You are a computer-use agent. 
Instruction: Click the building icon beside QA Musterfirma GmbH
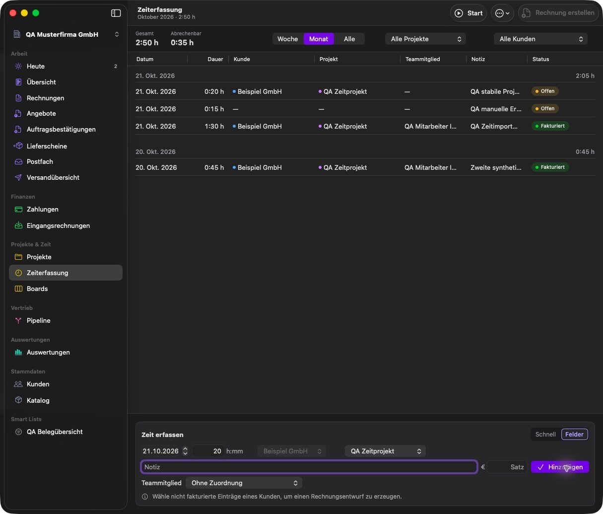(x=16, y=34)
